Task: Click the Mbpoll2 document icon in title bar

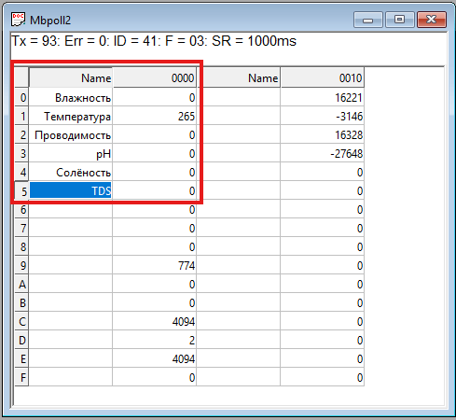Action: coord(18,20)
